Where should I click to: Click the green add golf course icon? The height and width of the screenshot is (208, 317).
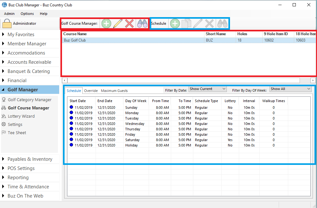click(x=106, y=23)
